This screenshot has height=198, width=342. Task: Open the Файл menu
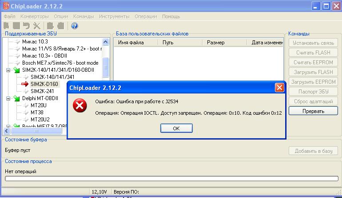click(10, 16)
